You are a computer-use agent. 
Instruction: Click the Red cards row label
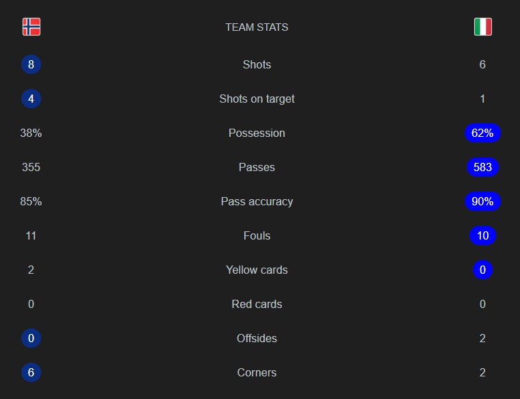pos(257,304)
